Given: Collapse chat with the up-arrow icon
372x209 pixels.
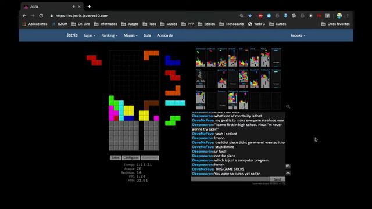Looking at the screenshot, I should (288, 173).
